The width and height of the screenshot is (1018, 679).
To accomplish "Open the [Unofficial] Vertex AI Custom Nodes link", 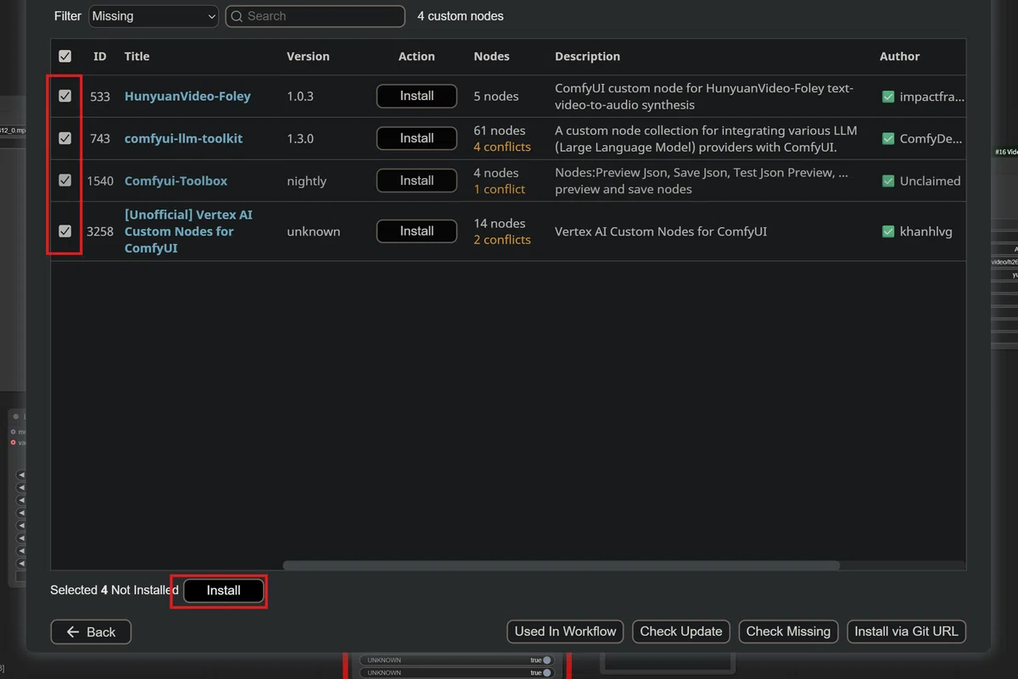I will click(x=188, y=231).
